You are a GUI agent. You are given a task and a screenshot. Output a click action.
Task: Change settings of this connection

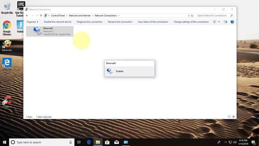(x=191, y=22)
